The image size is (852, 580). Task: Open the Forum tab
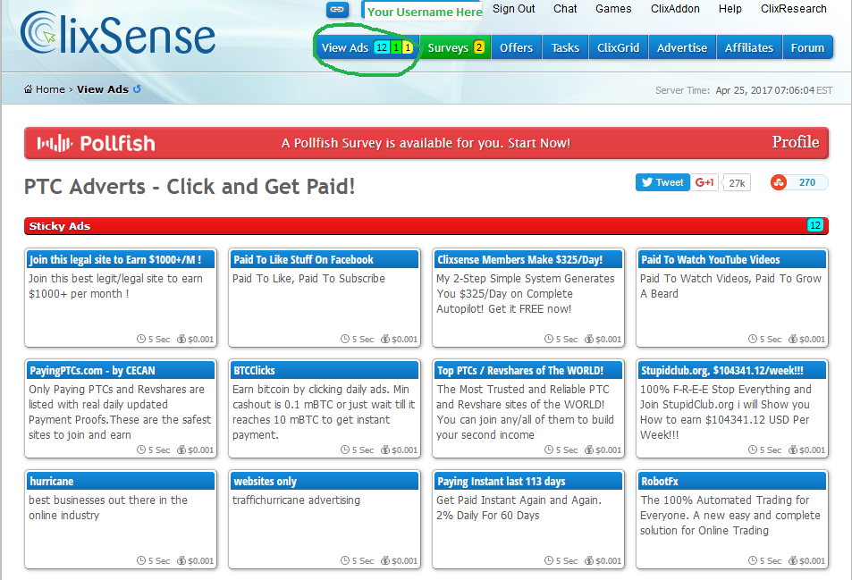tap(807, 47)
